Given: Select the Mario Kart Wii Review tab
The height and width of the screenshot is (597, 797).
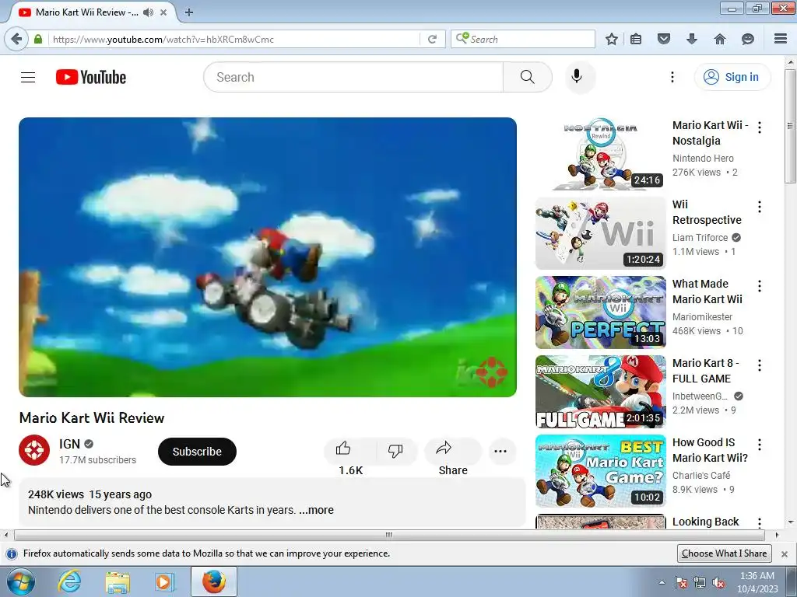Looking at the screenshot, I should coord(86,12).
